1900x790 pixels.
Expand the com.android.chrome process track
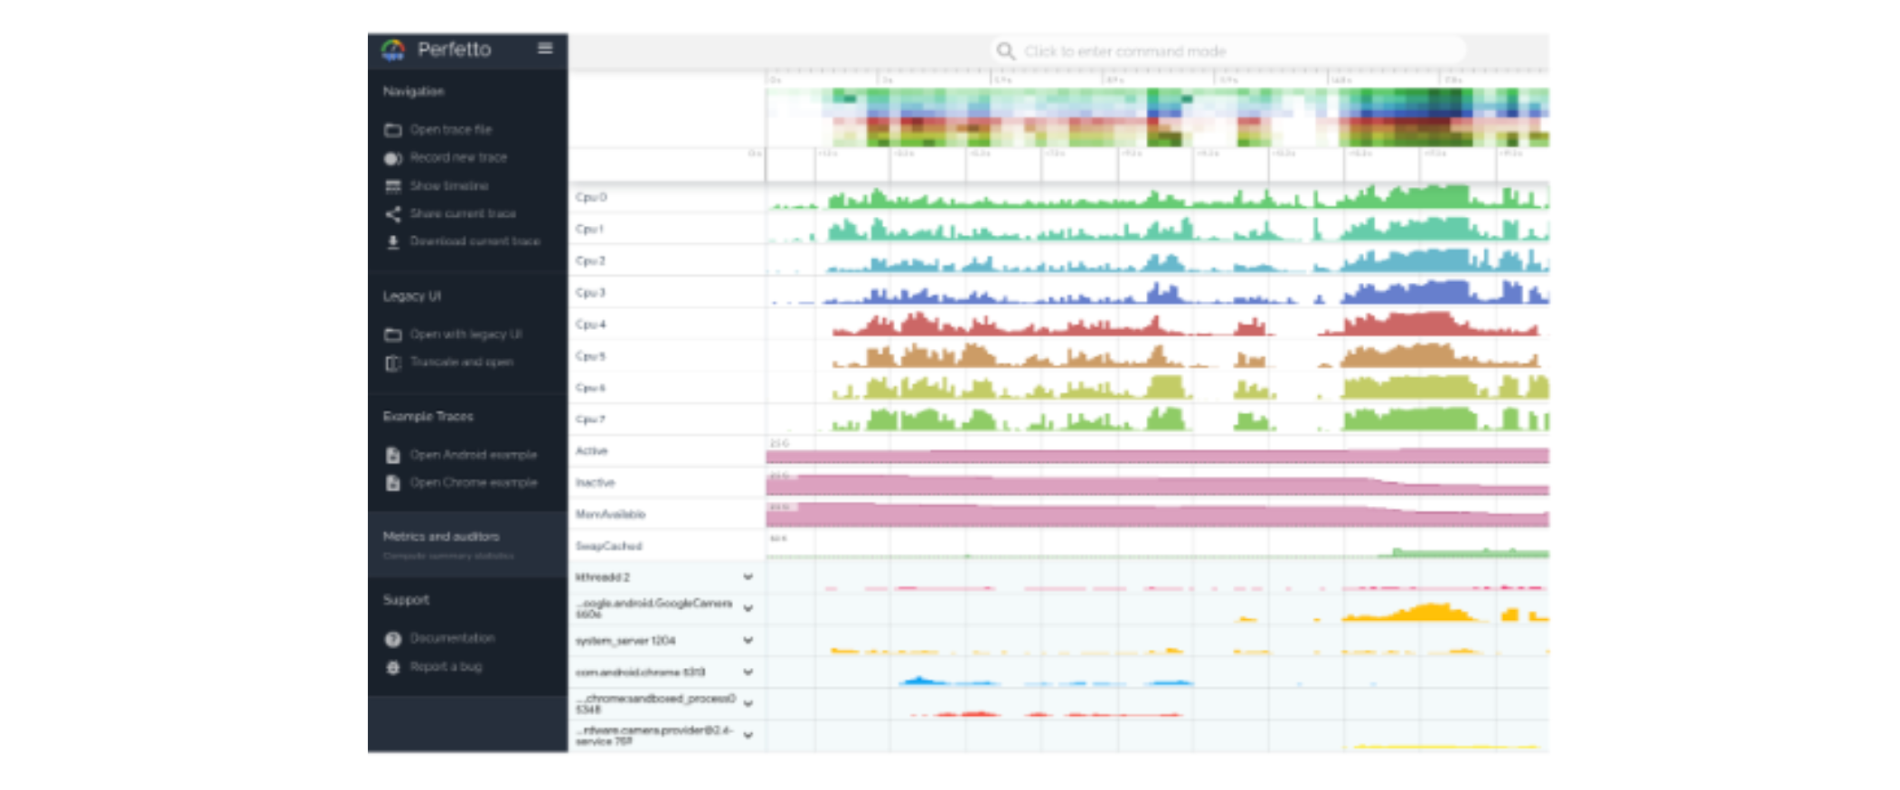748,672
